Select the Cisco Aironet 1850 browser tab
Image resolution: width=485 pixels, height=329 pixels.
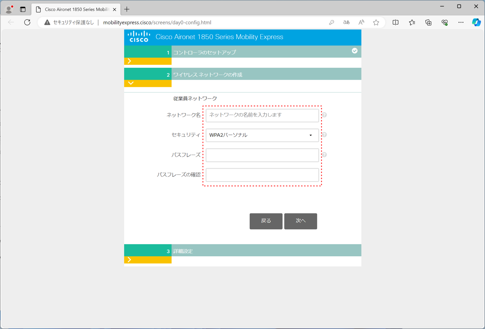pos(76,9)
